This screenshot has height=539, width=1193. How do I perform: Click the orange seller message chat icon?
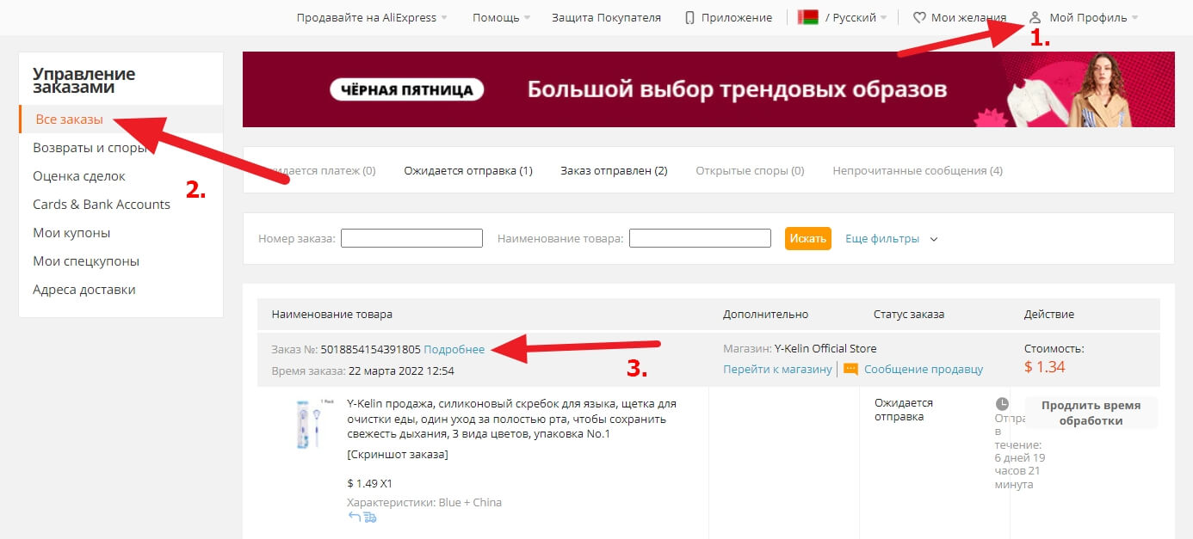(851, 369)
